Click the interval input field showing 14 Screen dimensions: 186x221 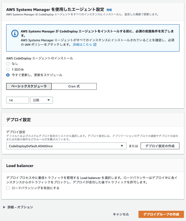pyautogui.click(x=18, y=100)
